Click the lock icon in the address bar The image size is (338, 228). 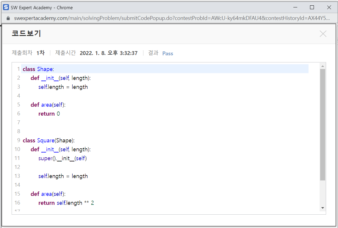(8, 18)
